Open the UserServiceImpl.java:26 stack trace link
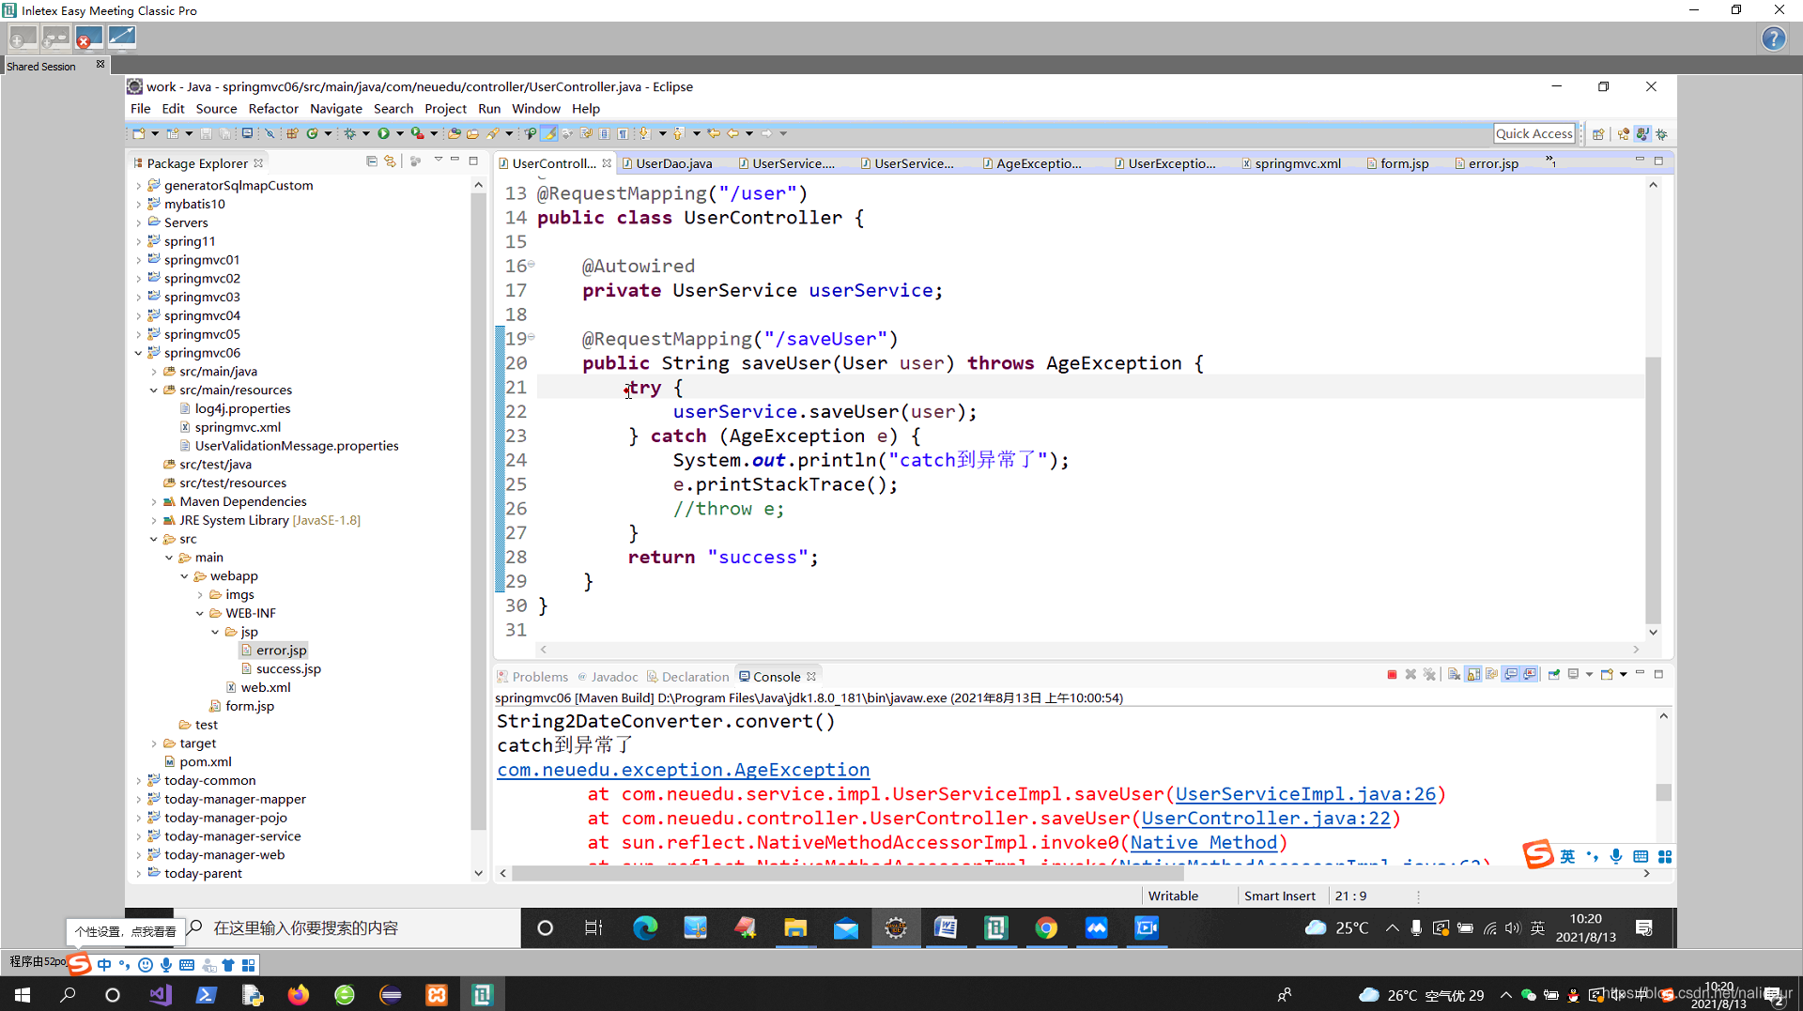Viewport: 1803px width, 1011px height. pyautogui.click(x=1305, y=794)
